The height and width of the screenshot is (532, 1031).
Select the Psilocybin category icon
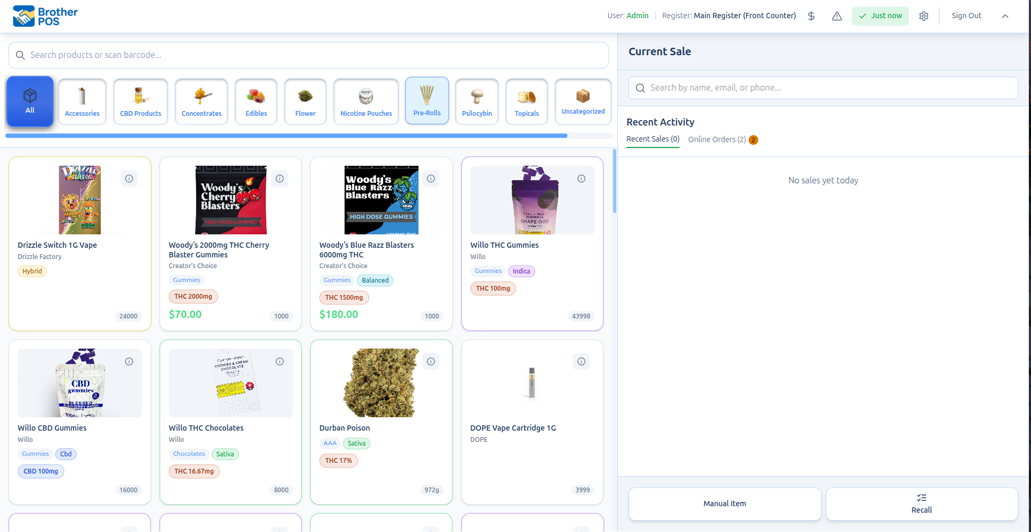pyautogui.click(x=476, y=101)
